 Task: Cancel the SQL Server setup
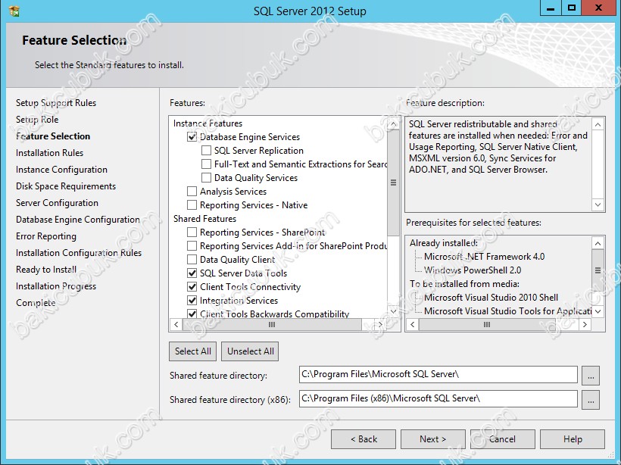(502, 438)
